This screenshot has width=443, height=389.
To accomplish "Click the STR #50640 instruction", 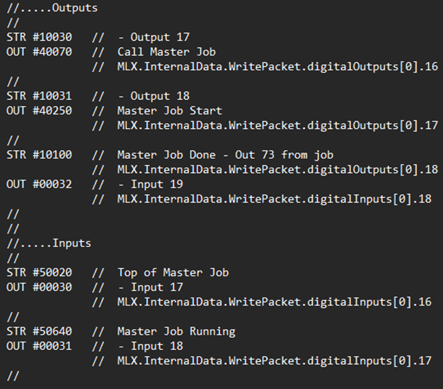I will [39, 331].
